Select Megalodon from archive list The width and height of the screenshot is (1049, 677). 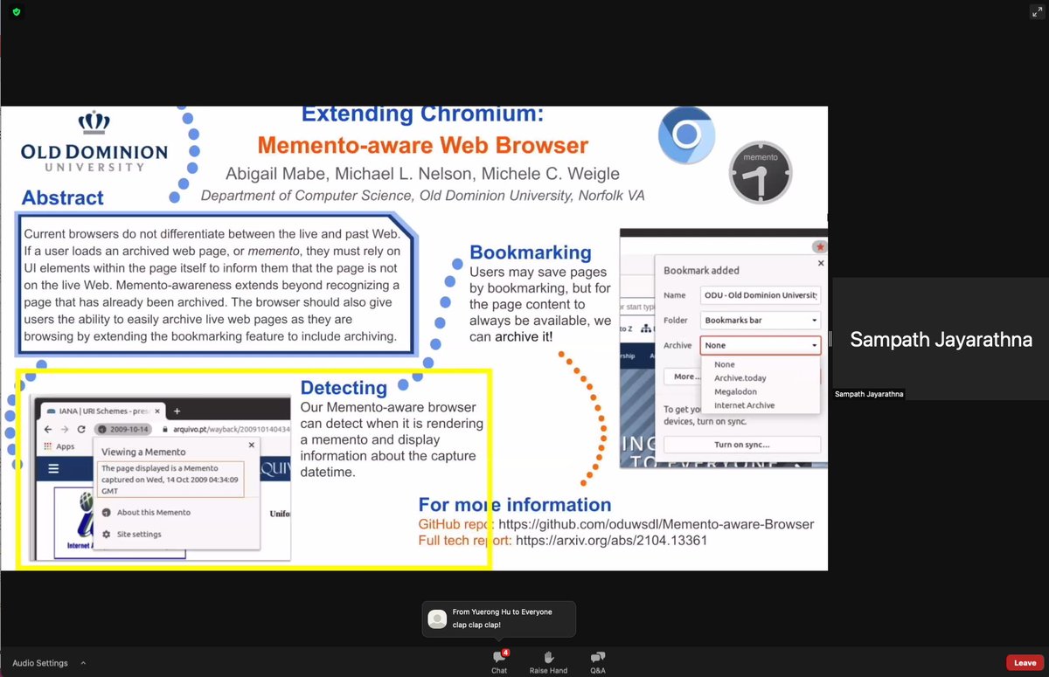[x=735, y=391]
